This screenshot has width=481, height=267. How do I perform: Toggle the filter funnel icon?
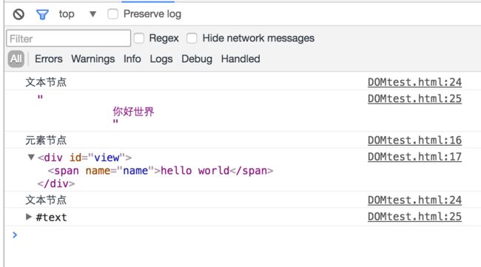tap(42, 14)
